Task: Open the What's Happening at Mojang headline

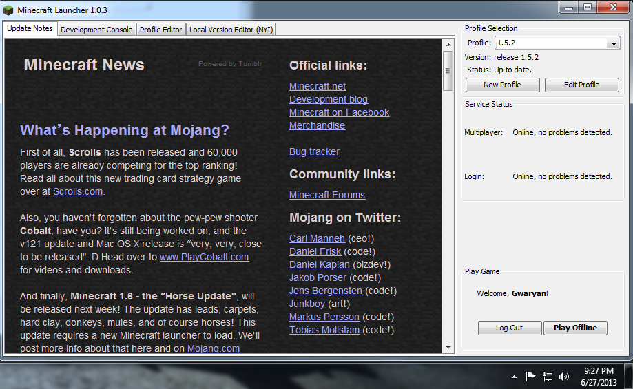Action: [x=125, y=130]
